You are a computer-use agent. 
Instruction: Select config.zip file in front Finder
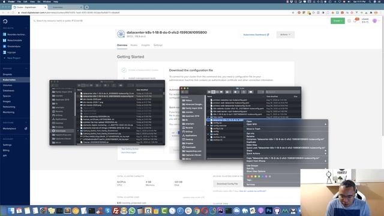(217, 122)
